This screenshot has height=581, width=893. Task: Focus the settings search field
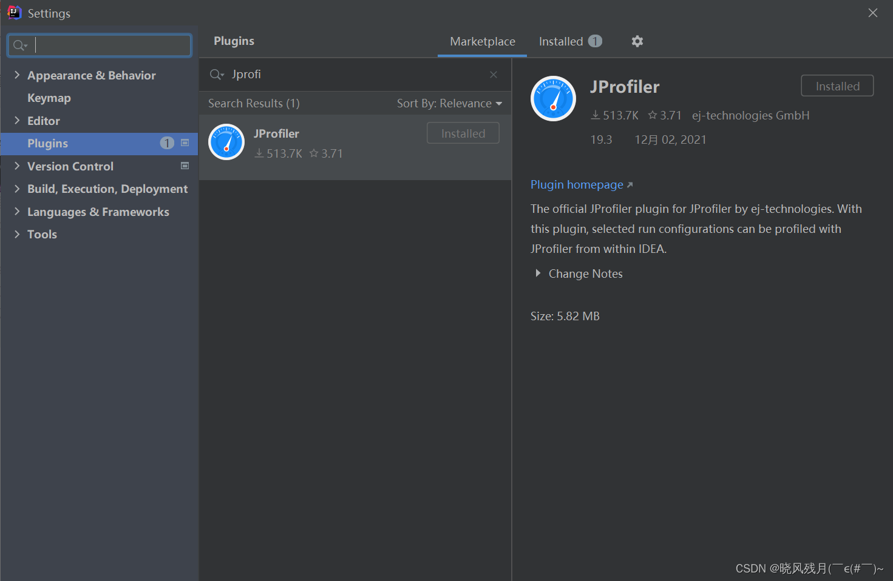(100, 45)
